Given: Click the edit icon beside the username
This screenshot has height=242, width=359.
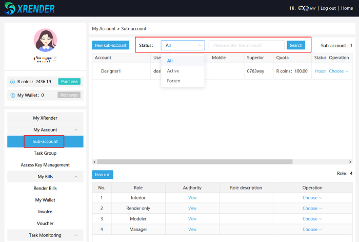Looking at the screenshot, I should point(55,59).
